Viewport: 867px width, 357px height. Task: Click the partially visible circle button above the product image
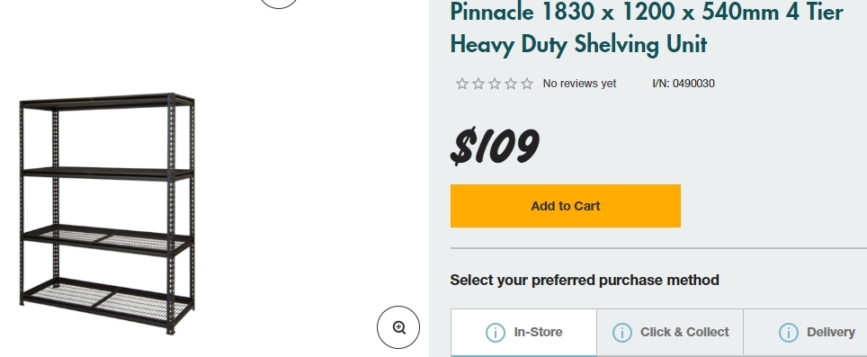(279, 4)
